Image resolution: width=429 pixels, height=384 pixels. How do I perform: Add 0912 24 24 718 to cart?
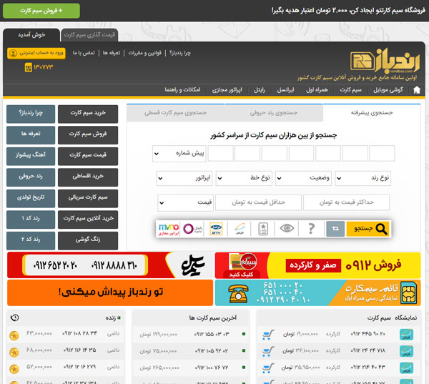tap(268, 351)
